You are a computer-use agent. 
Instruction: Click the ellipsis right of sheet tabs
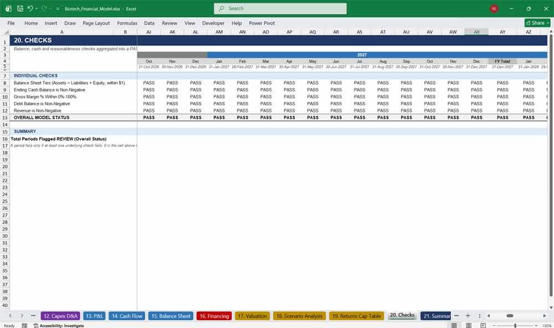pyautogui.click(x=456, y=316)
